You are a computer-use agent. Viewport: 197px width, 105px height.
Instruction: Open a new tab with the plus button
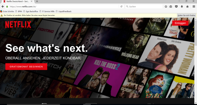[37, 1]
